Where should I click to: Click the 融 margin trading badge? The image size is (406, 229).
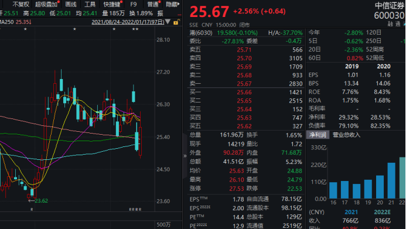click(390, 24)
